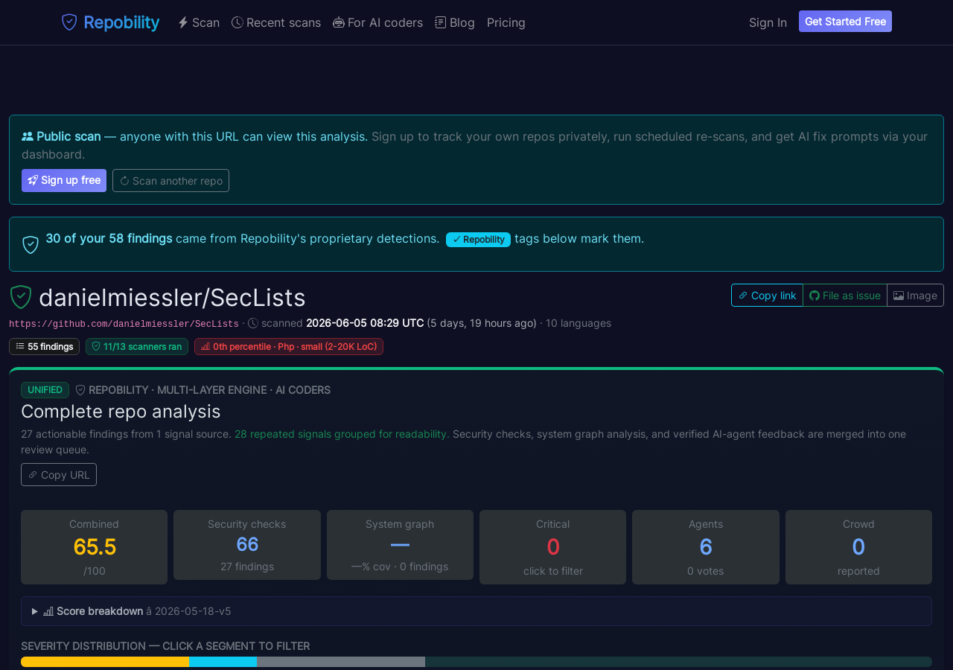Click the Repobility tag in findings banner

pyautogui.click(x=478, y=239)
